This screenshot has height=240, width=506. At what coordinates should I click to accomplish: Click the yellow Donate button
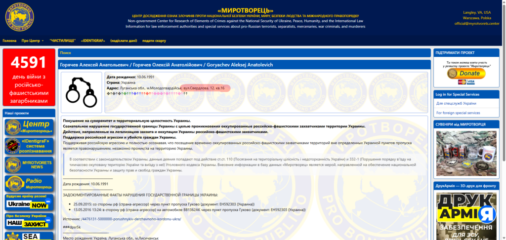[466, 73]
